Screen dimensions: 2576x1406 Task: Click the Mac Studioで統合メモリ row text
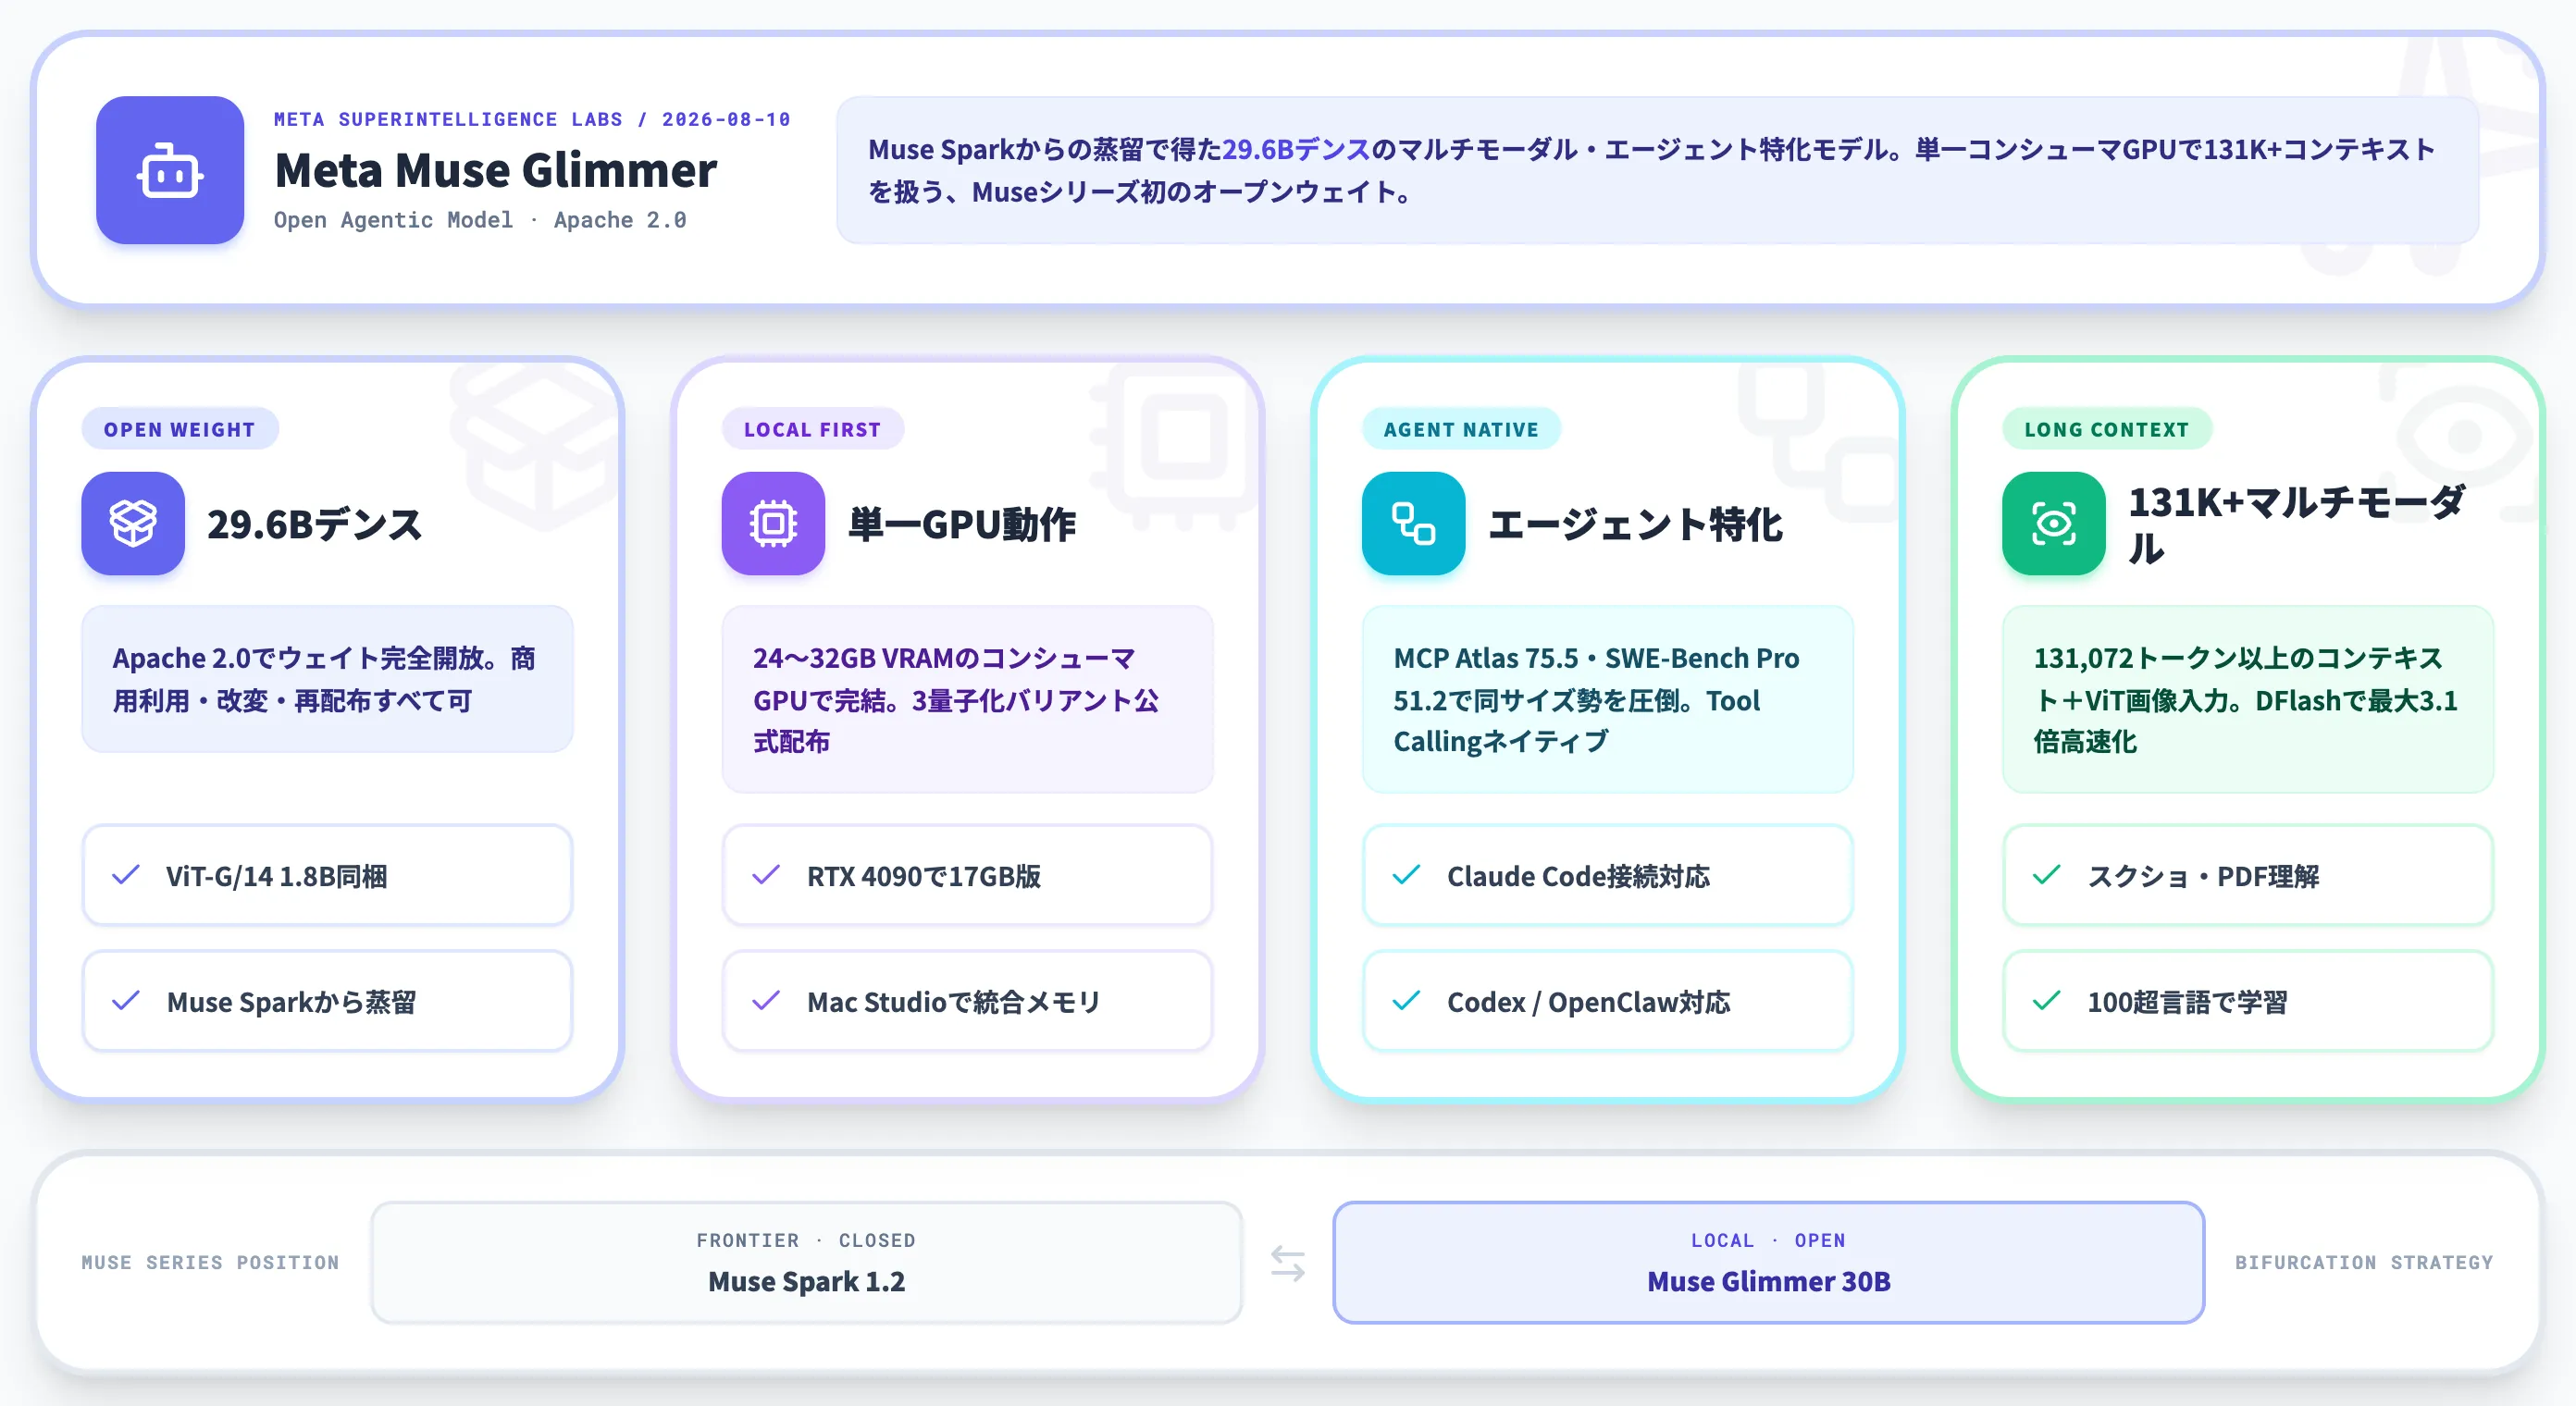[953, 1002]
